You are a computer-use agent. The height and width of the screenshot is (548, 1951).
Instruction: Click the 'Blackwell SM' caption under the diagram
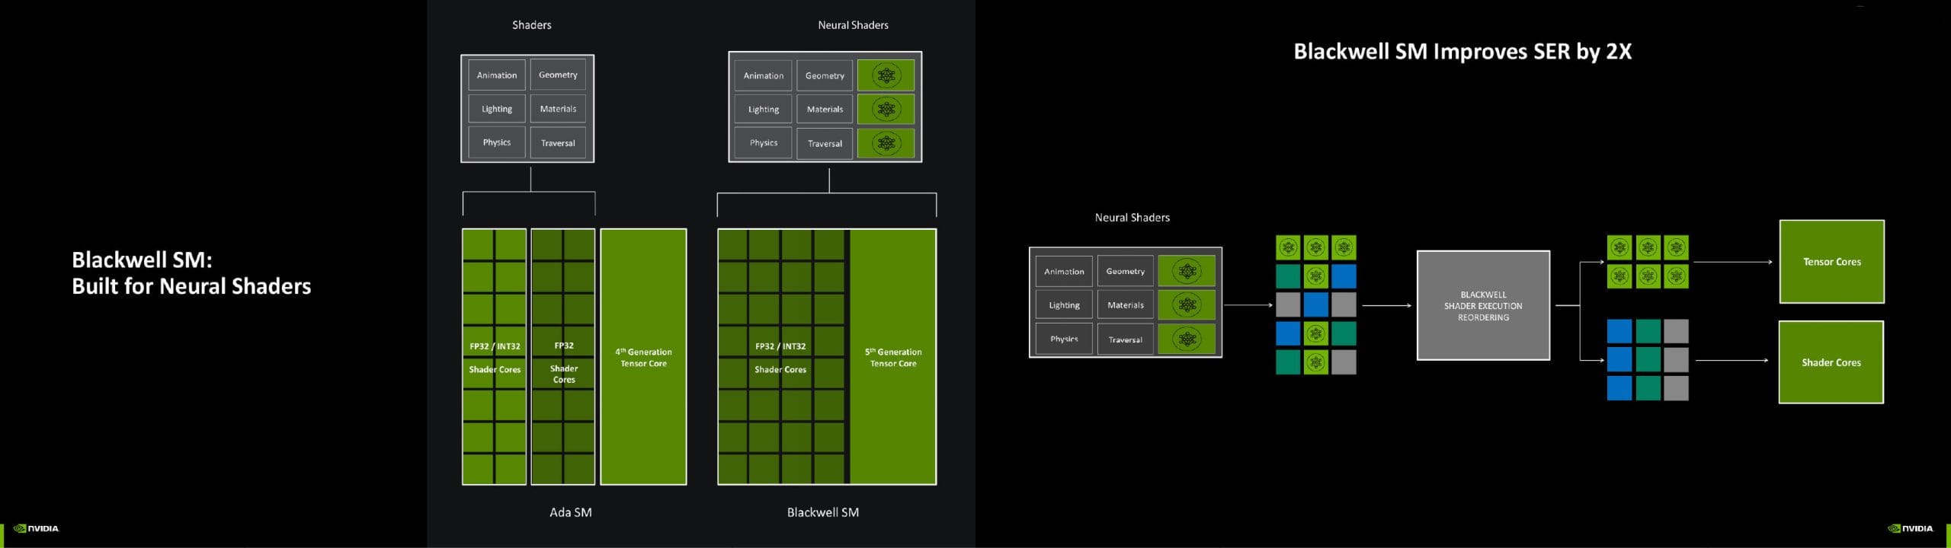pyautogui.click(x=822, y=512)
